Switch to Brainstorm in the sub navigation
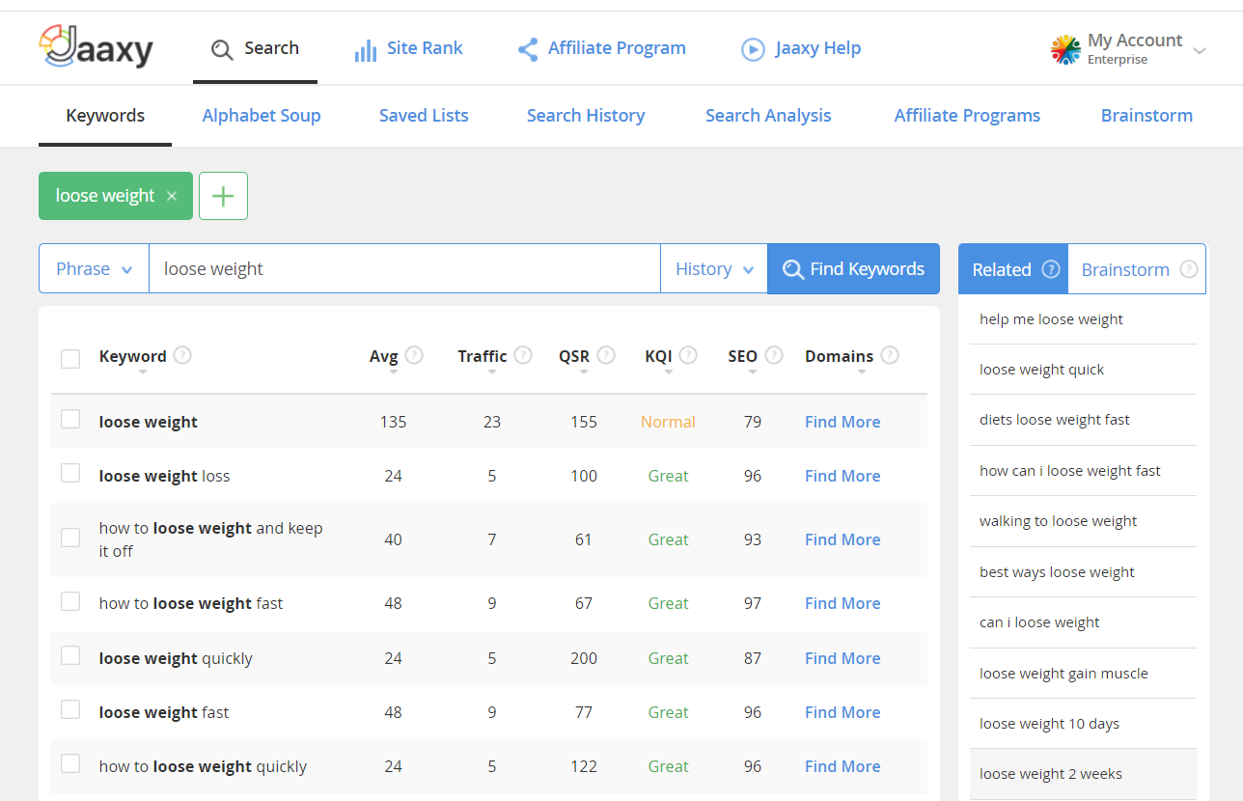The image size is (1243, 801). pyautogui.click(x=1146, y=116)
